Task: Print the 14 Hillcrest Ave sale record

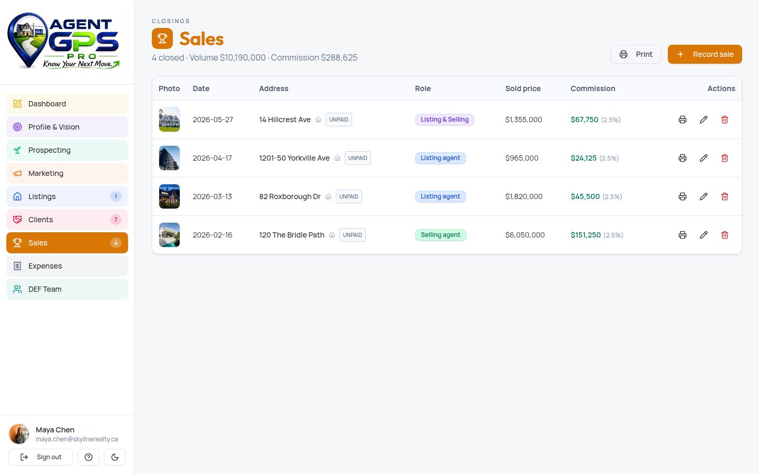Action: 683,120
